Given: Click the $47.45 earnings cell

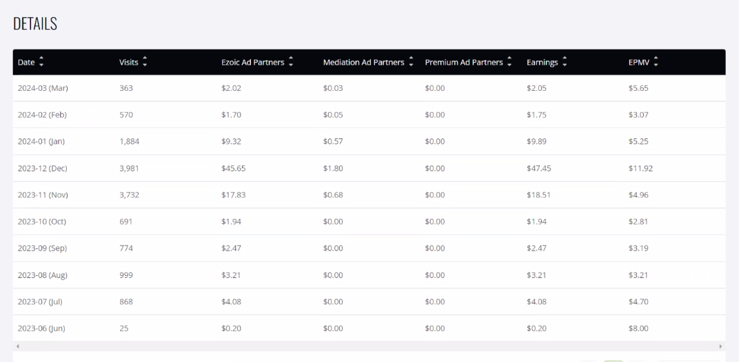Looking at the screenshot, I should (x=538, y=168).
